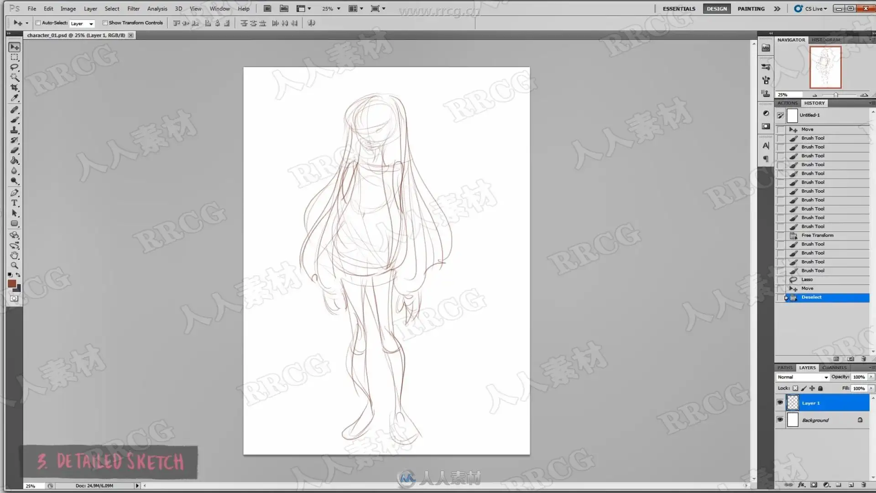Screen dimensions: 876x493
Task: Click the Pen tool icon
Action: [15, 193]
